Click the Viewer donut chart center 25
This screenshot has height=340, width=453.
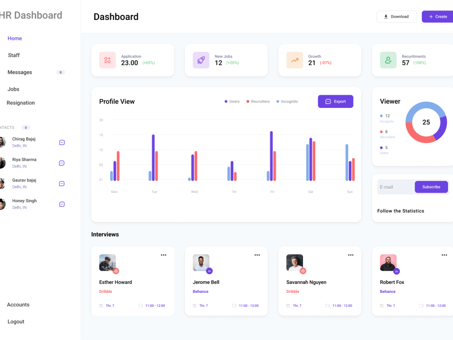pyautogui.click(x=426, y=122)
